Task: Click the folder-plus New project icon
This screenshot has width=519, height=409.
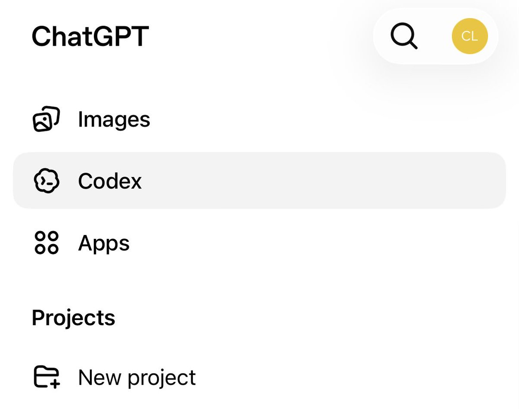Action: tap(47, 377)
